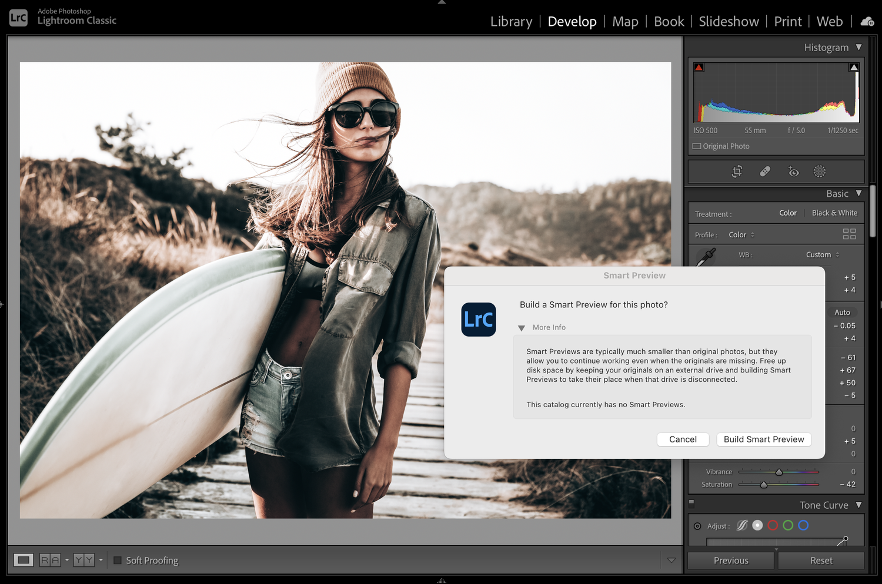
Task: Click Build Smart Preview
Action: pyautogui.click(x=763, y=439)
